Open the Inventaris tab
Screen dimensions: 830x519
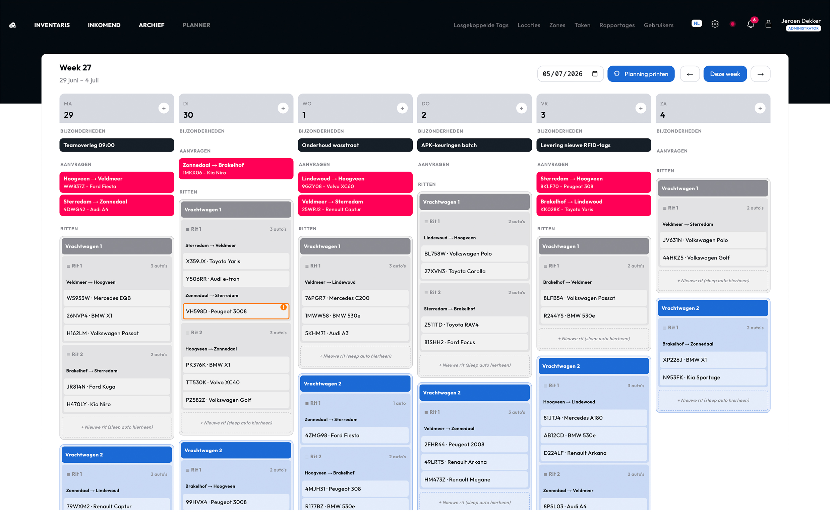[x=52, y=25]
